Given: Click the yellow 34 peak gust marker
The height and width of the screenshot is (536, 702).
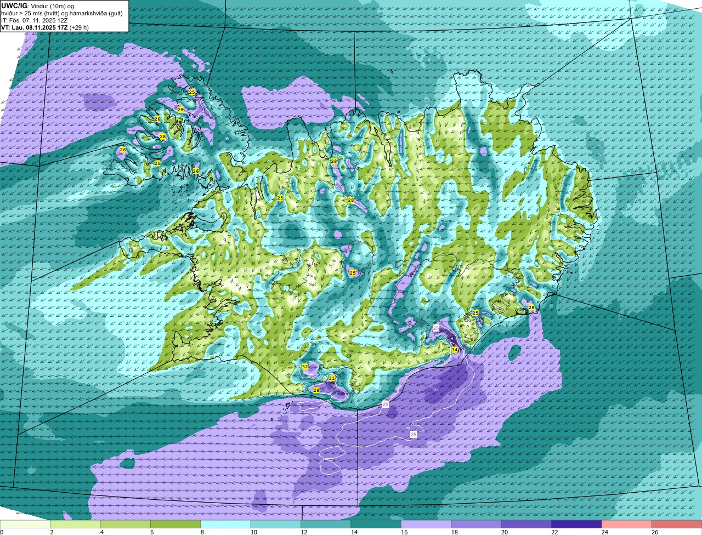Looking at the screenshot, I should pos(455,350).
